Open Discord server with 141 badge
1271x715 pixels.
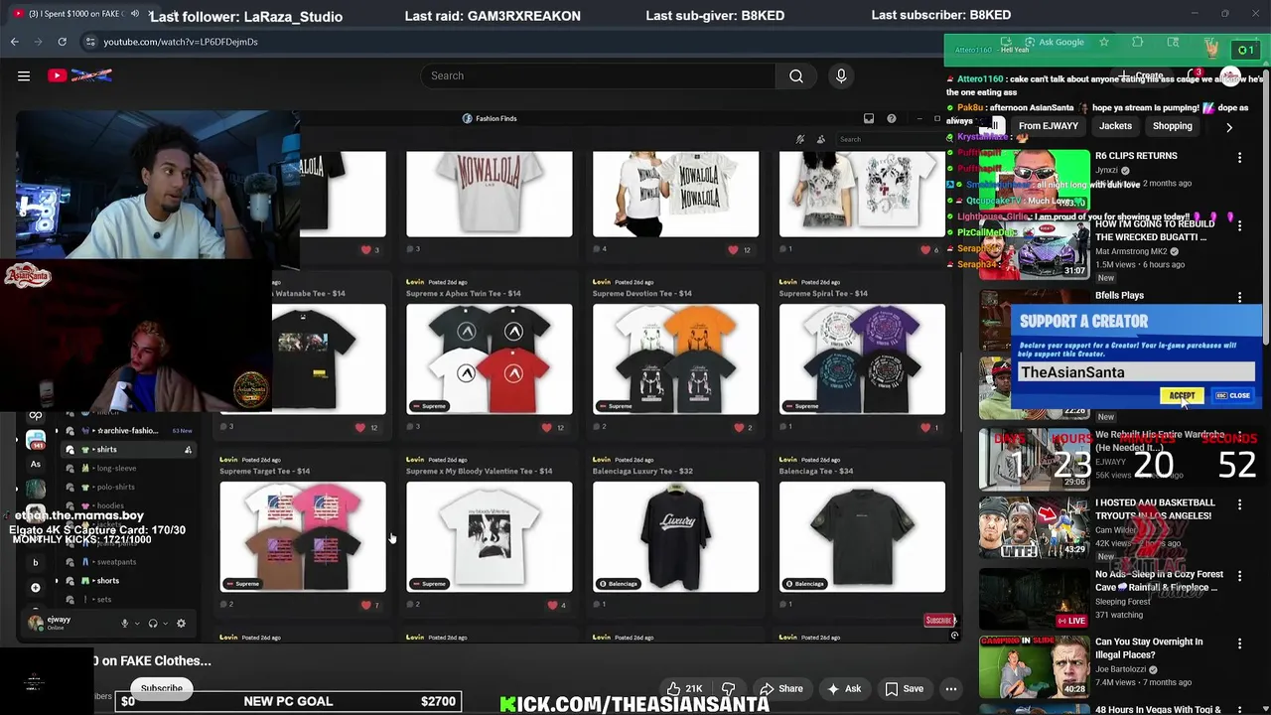tap(36, 440)
